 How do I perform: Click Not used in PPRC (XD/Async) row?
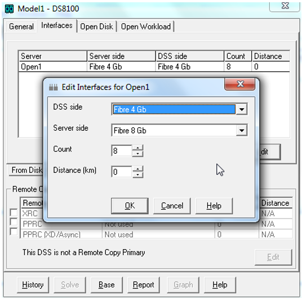coord(119,235)
